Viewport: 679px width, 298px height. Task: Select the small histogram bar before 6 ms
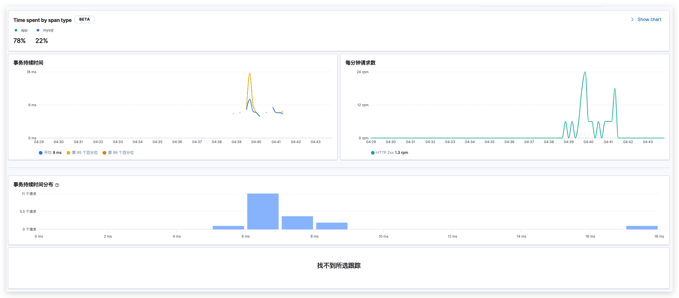(x=228, y=227)
